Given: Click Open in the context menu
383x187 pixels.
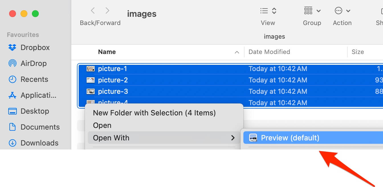Looking at the screenshot, I should [102, 125].
